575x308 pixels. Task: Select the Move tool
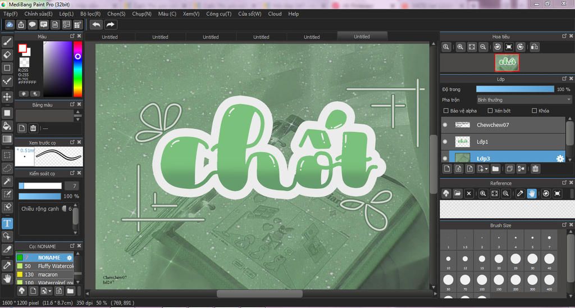7,97
